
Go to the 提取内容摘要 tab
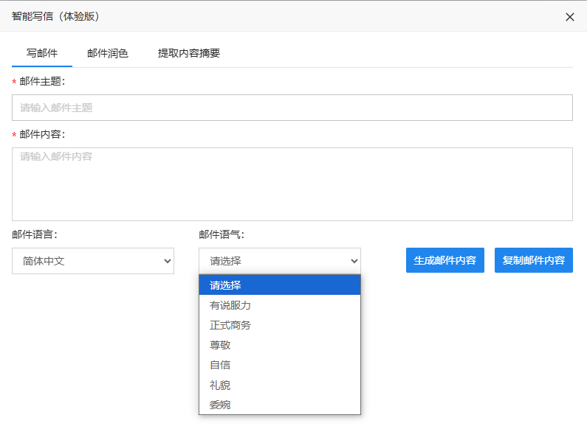coord(189,53)
